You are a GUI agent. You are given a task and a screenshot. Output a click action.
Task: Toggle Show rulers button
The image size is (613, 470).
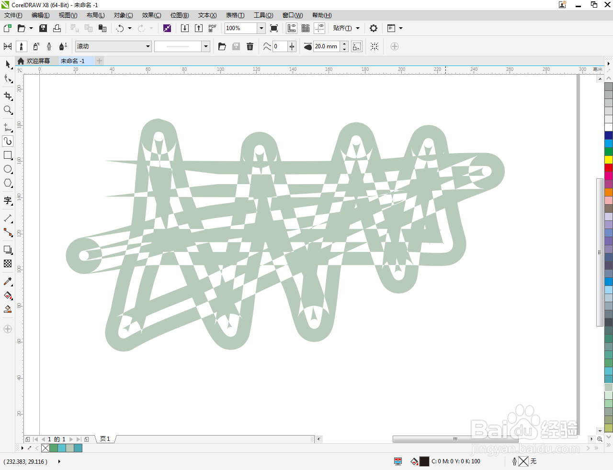(x=292, y=28)
